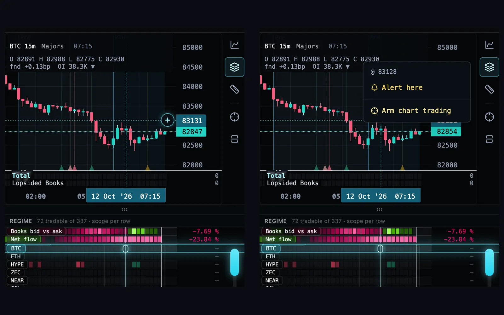Grab left regime panel vertical scrollbar thumb

coord(235,262)
